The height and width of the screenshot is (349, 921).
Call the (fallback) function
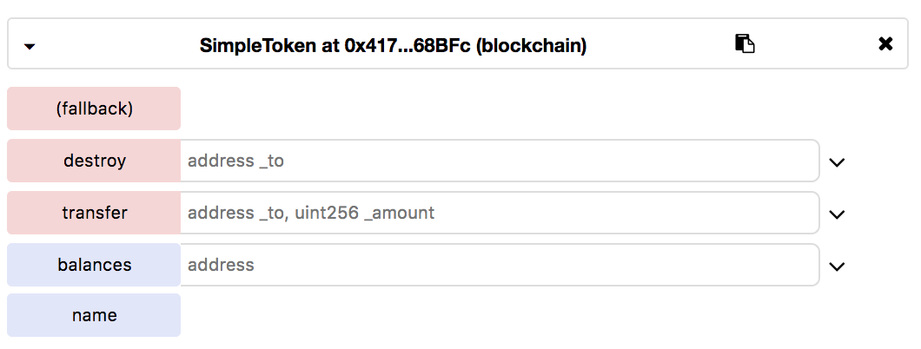pos(94,109)
